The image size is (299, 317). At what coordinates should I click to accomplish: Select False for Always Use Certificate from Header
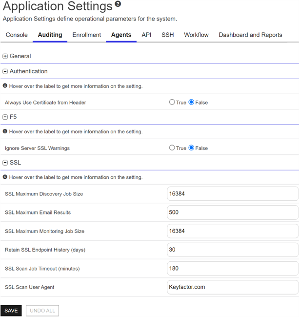pos(191,102)
